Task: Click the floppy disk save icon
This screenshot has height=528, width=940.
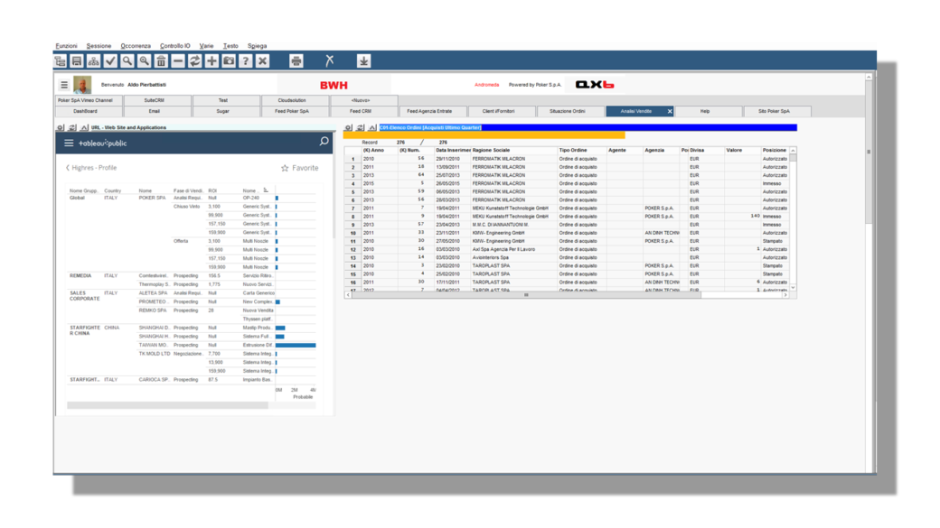Action: pyautogui.click(x=77, y=61)
